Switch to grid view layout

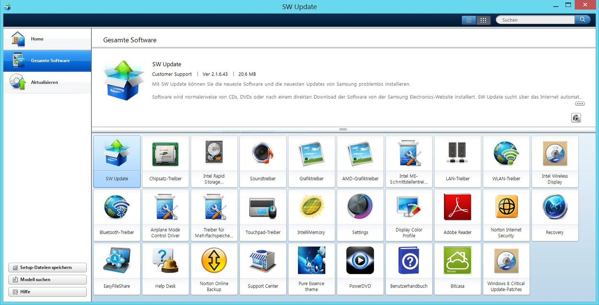pyautogui.click(x=483, y=20)
